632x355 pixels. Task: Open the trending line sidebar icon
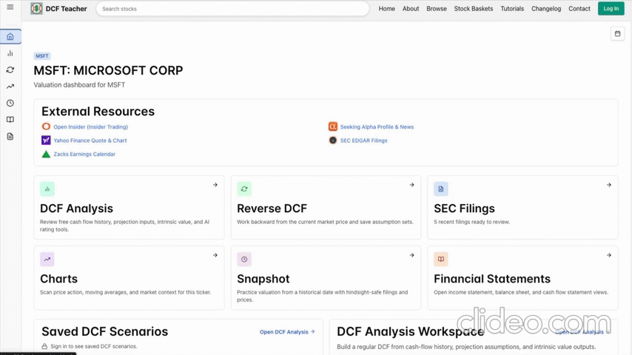[x=10, y=87]
